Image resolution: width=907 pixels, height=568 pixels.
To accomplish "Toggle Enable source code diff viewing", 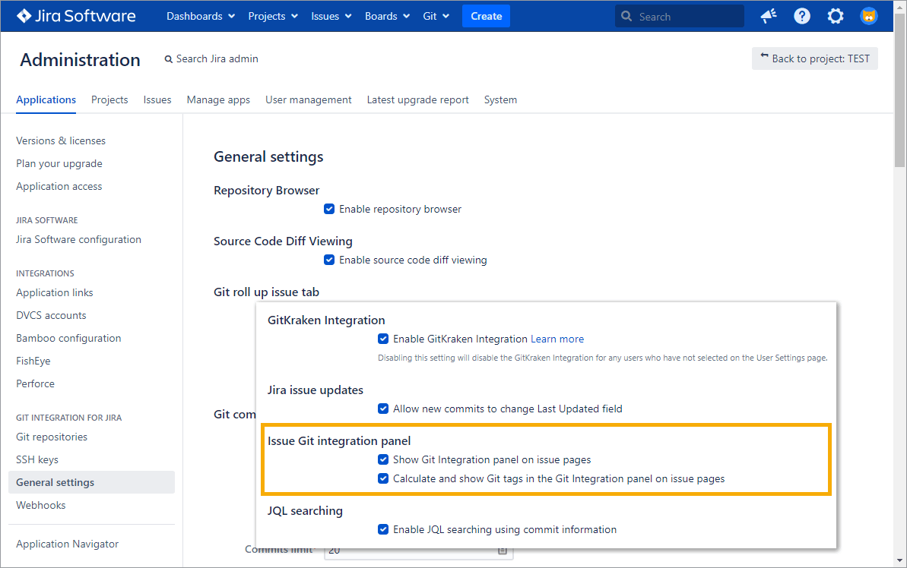I will [x=329, y=260].
